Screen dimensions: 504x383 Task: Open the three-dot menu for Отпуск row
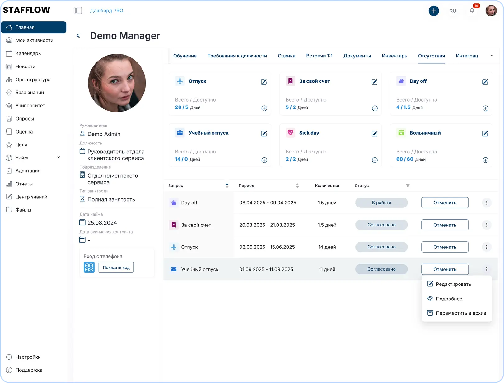487,247
